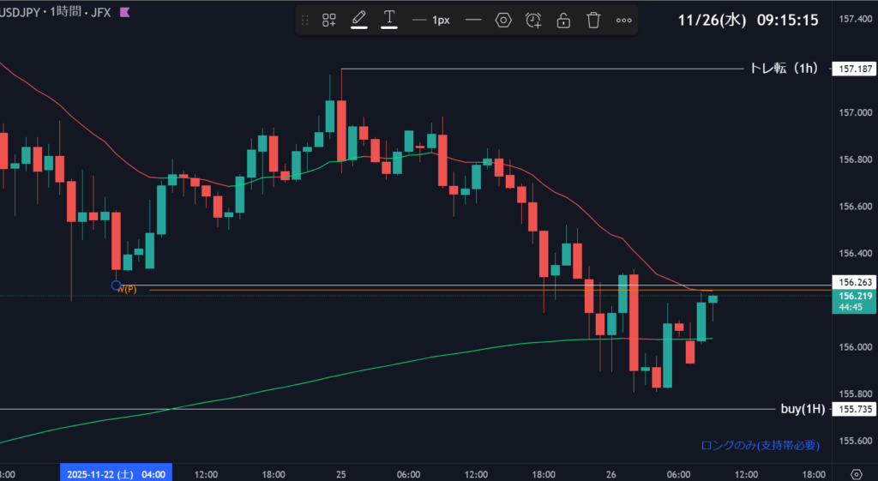Open the line style dropdown
878x481 pixels.
[472, 20]
